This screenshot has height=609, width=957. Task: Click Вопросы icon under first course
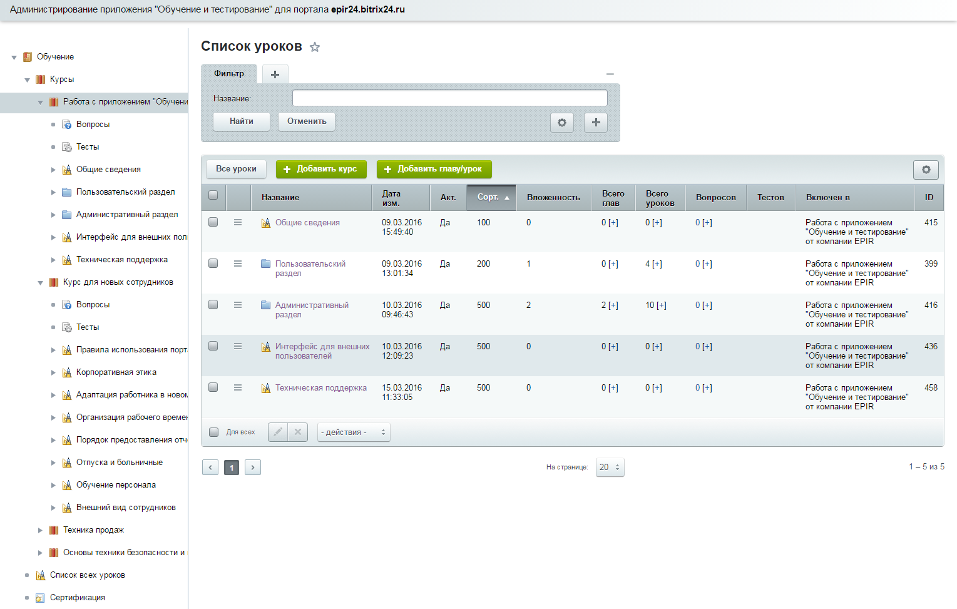pyautogui.click(x=67, y=125)
